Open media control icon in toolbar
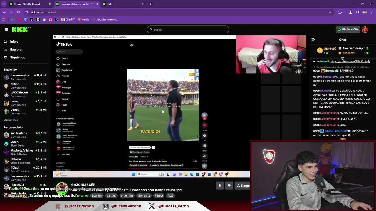This screenshot has height=211, width=376. pos(357,12)
